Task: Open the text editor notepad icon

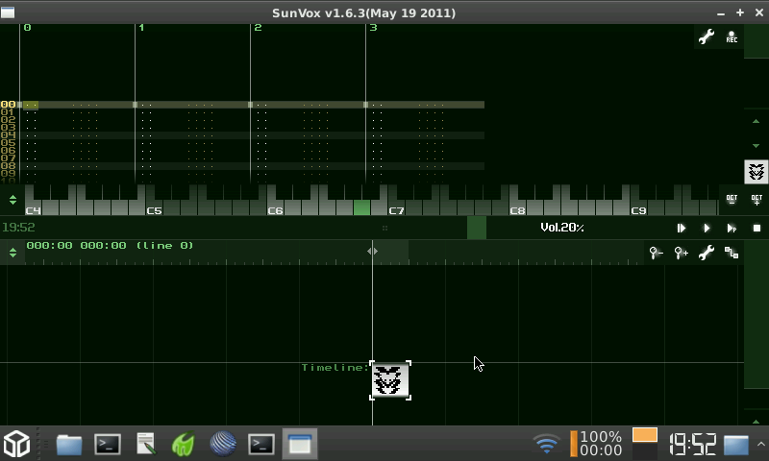Action: [146, 444]
